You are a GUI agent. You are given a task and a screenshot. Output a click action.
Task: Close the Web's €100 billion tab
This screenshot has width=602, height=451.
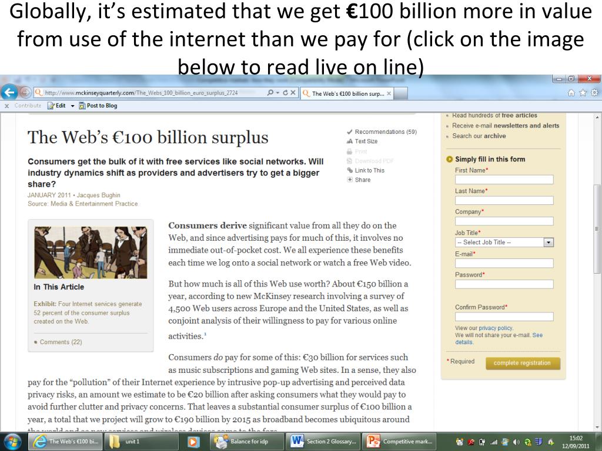(389, 93)
